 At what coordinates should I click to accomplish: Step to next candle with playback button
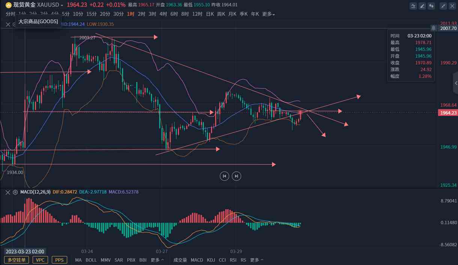point(236,176)
